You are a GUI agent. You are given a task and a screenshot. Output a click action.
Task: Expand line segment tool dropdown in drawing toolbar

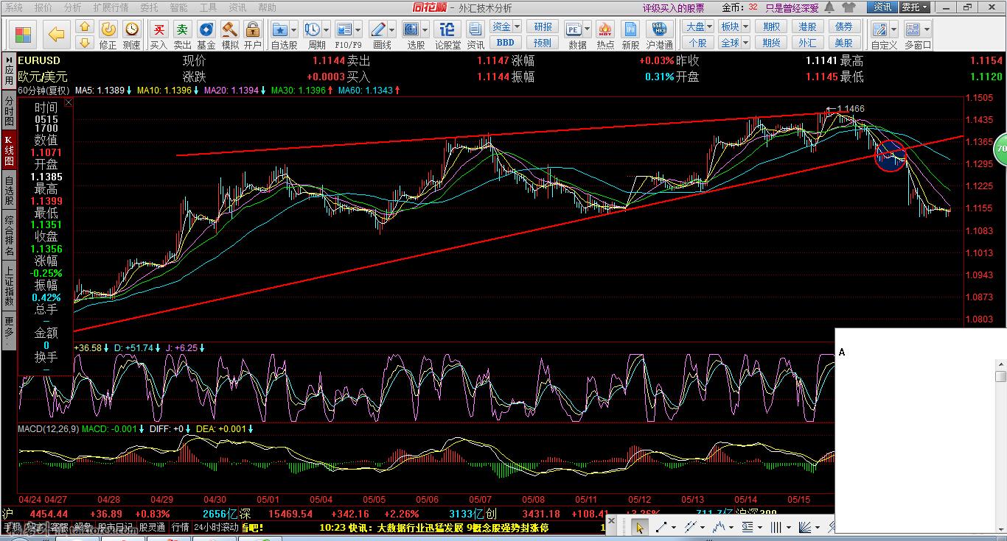(675, 527)
